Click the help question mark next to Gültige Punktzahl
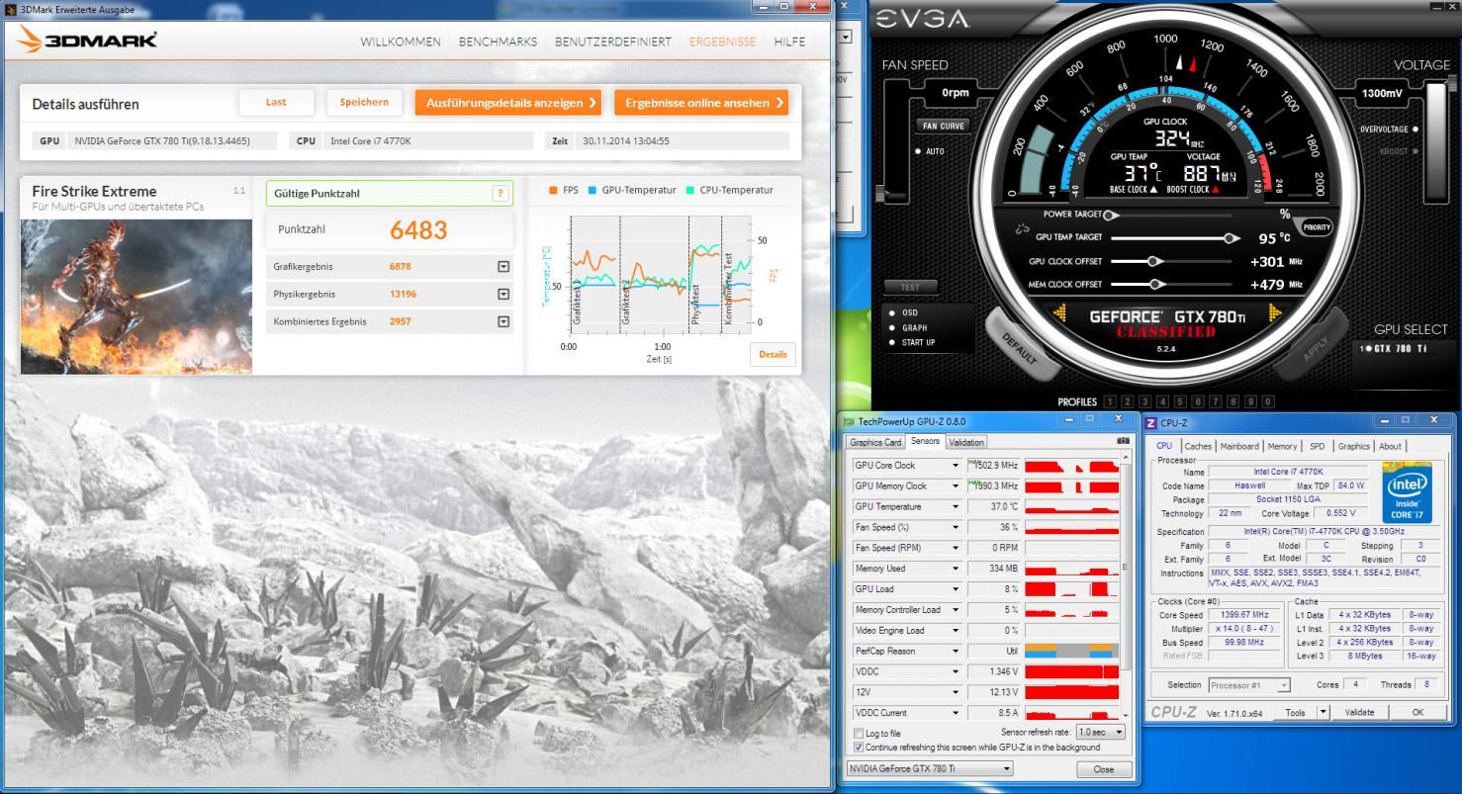 (501, 194)
